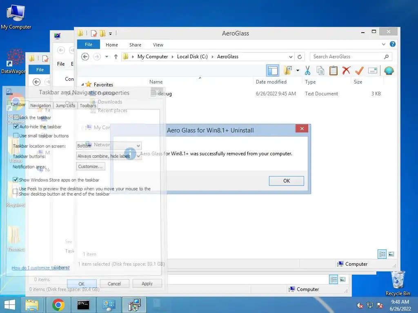Open the 'How do I customize taskbars?' link
The image size is (418, 313).
(x=40, y=268)
